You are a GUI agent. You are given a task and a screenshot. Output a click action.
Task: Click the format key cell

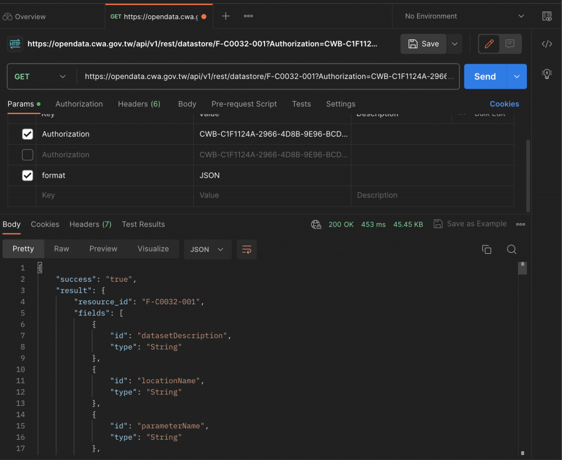[115, 175]
